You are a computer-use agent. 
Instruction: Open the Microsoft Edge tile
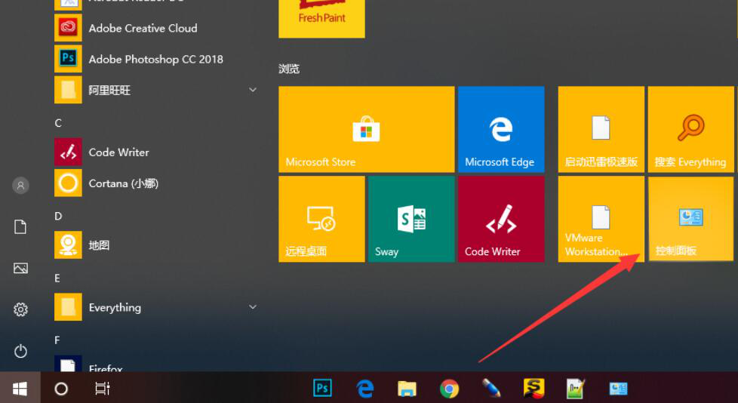500,129
